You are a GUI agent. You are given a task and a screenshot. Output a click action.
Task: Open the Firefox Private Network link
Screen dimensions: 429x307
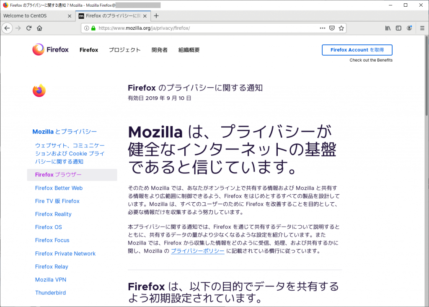pos(65,254)
